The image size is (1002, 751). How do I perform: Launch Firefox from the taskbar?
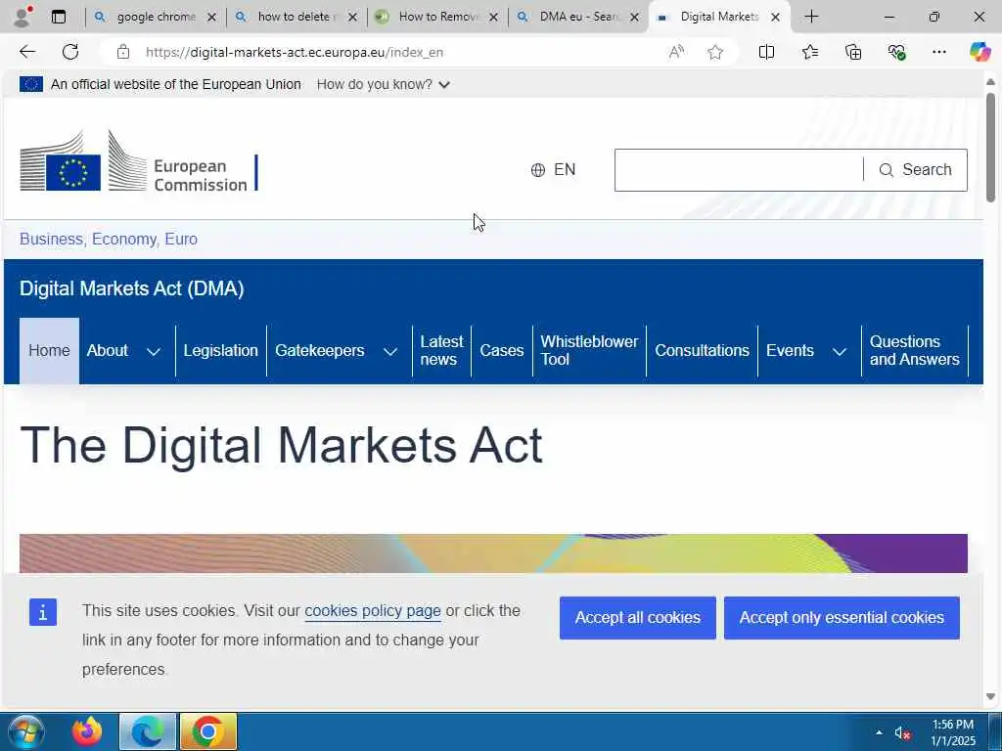click(x=87, y=731)
